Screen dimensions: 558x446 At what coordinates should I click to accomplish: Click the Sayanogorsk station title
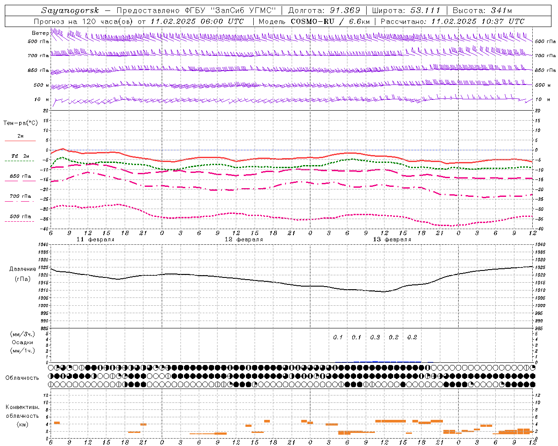70,10
